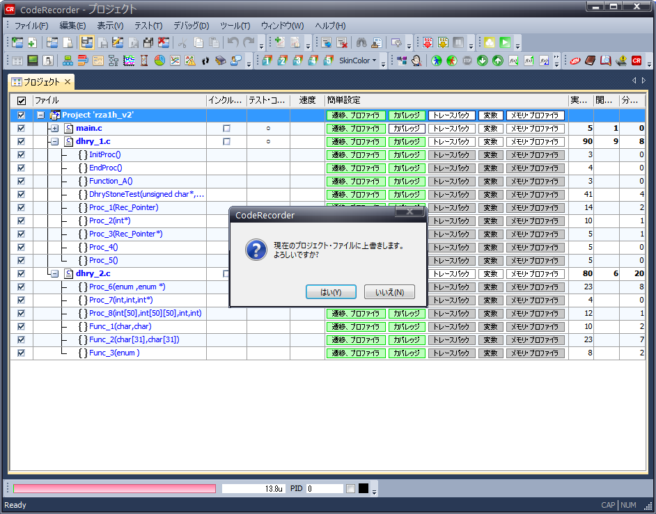Toggle the include checkbox for dhry_1.c
The width and height of the screenshot is (656, 514).
tap(226, 142)
